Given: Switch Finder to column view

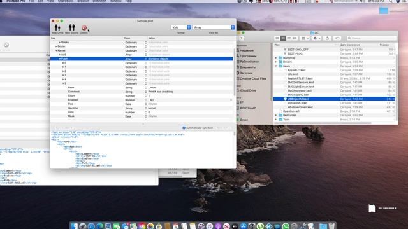Looking at the screenshot, I should (x=289, y=38).
